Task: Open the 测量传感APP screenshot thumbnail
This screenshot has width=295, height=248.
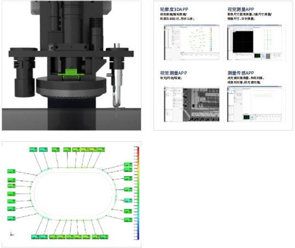Action: [254, 104]
